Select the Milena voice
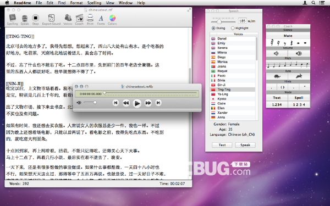The height and width of the screenshot is (206, 330). [233, 52]
